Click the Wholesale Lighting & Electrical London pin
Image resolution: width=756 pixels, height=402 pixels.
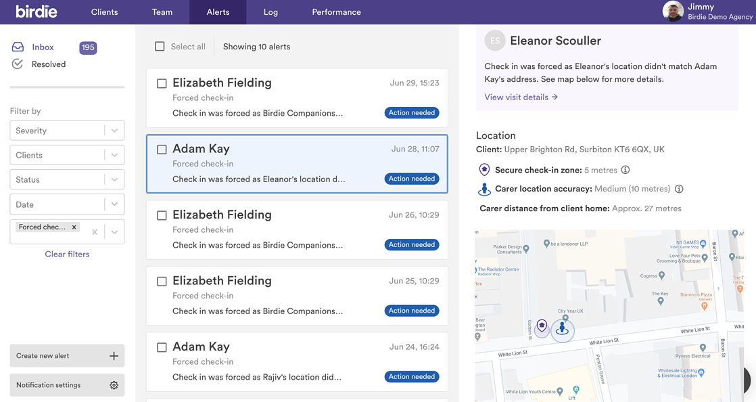tap(701, 372)
